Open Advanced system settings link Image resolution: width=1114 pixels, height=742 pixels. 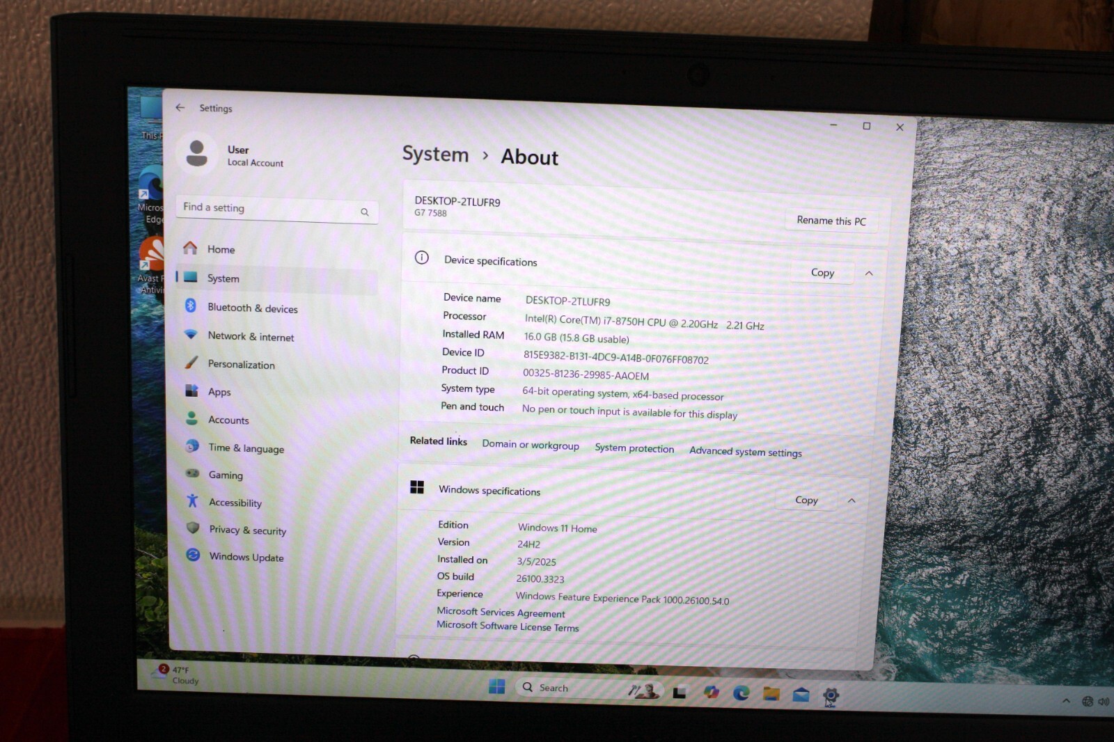[x=746, y=452]
